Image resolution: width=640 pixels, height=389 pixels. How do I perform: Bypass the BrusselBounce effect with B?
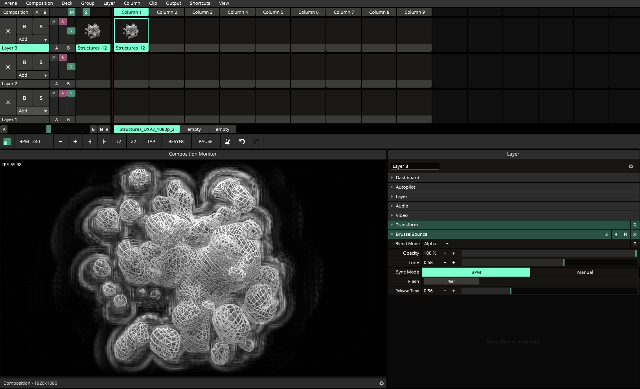[616, 235]
